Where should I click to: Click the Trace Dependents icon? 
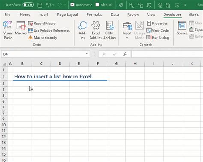pyautogui.click(x=140, y=5)
